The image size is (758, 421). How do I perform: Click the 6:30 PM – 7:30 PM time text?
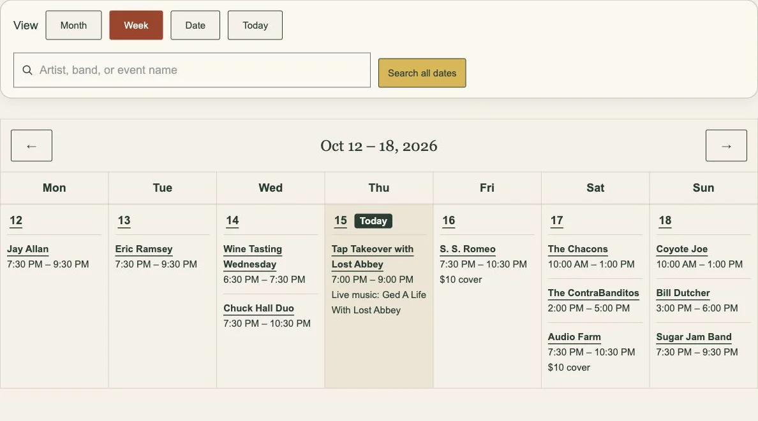264,280
